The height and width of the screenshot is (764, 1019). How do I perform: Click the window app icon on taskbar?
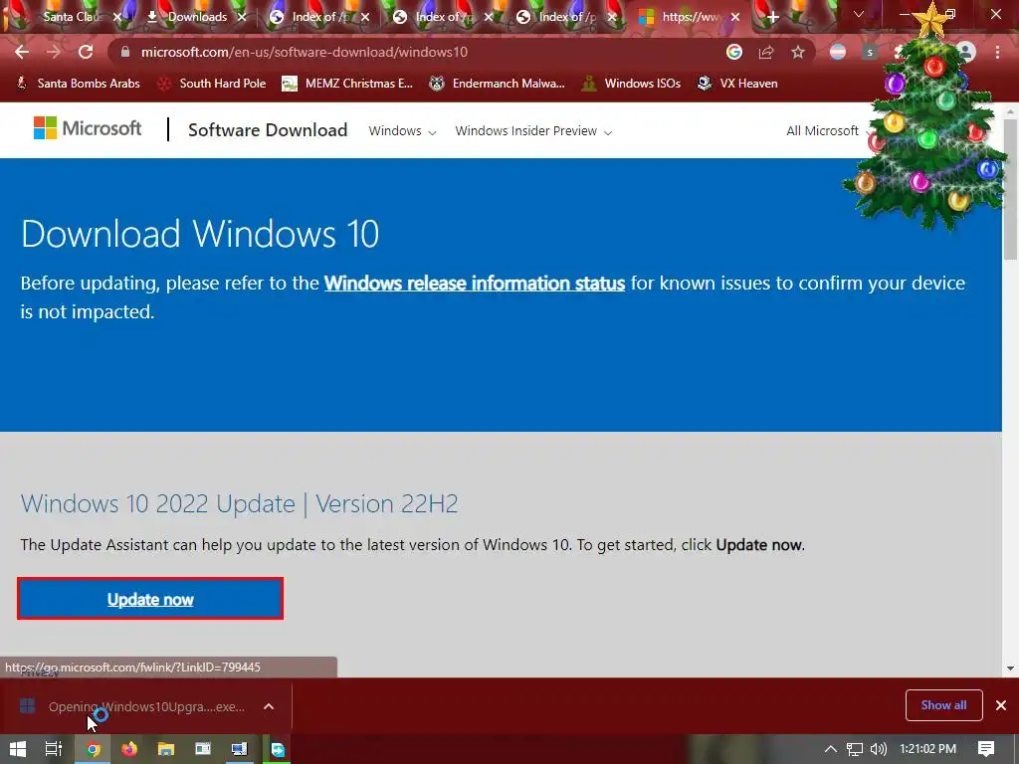coord(203,749)
